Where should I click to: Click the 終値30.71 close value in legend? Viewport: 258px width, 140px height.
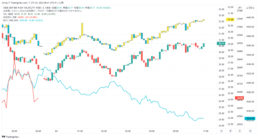90,8
